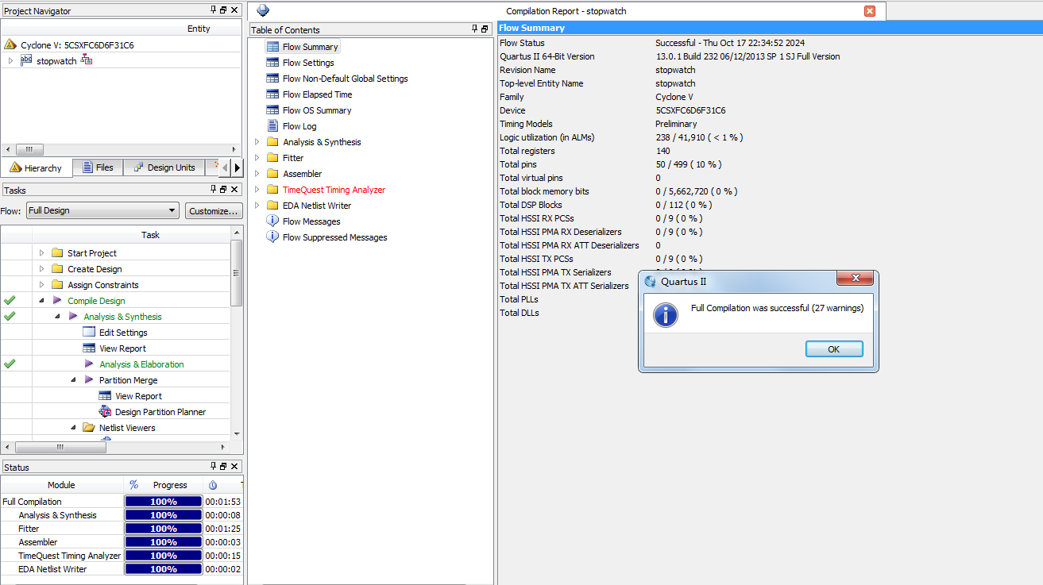This screenshot has height=585, width=1043.
Task: Switch to the Design Units tab
Action: pos(164,167)
